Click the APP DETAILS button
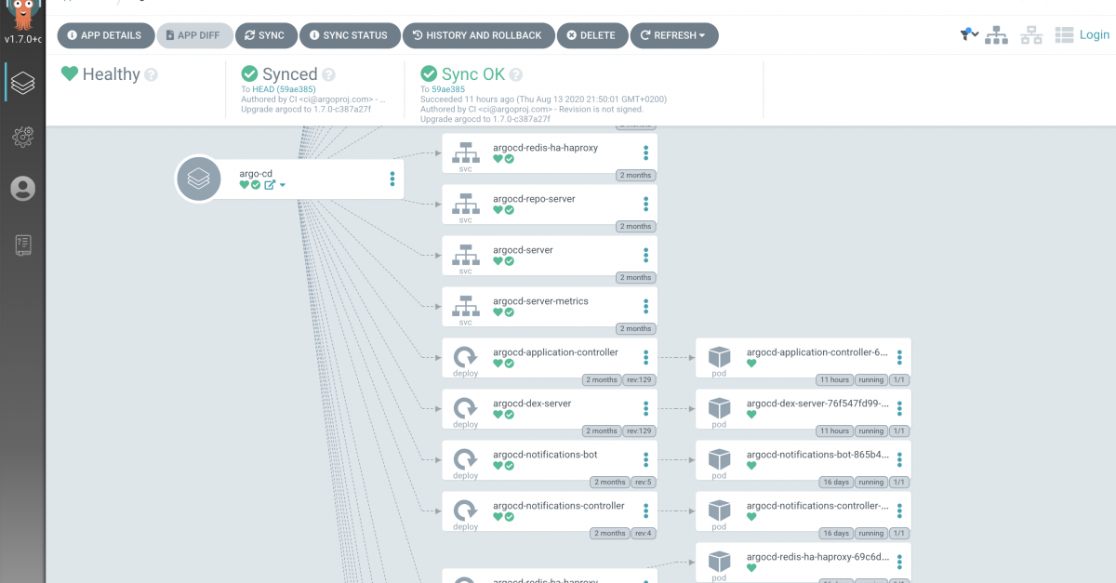This screenshot has width=1116, height=583. point(105,35)
